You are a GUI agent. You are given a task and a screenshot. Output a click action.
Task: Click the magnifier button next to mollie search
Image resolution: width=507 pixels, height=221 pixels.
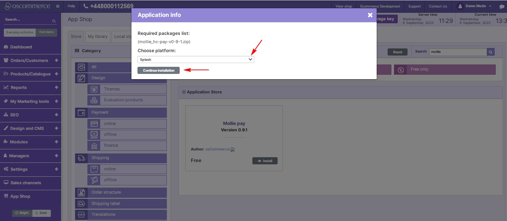tap(490, 52)
